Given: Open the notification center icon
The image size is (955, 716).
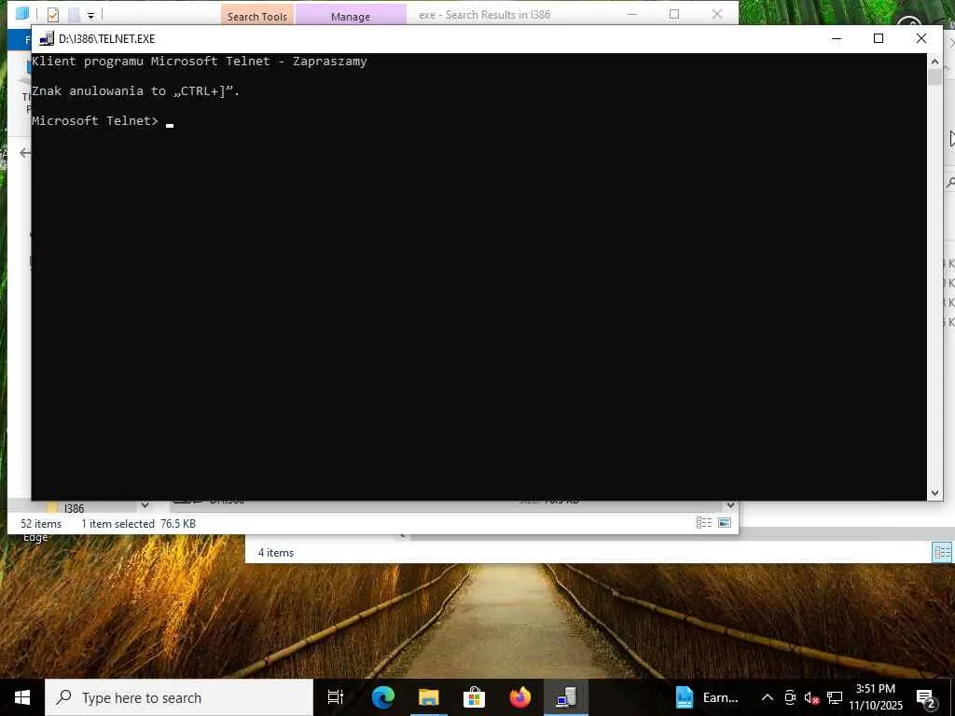Looking at the screenshot, I should [x=925, y=697].
